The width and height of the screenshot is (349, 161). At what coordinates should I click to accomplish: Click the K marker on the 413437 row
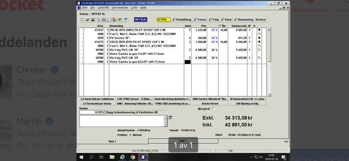pyautogui.click(x=259, y=30)
